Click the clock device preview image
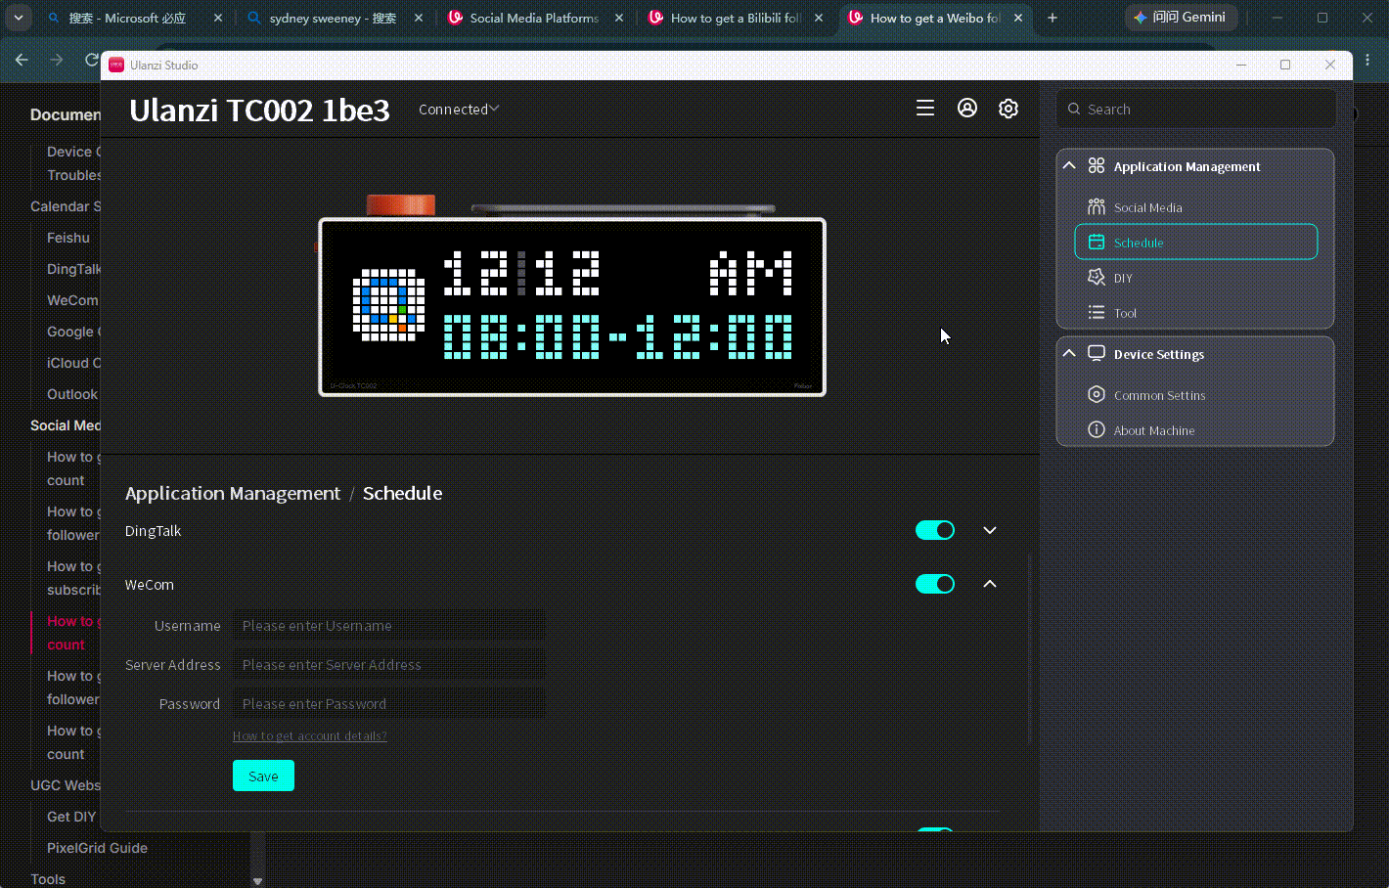 572,306
